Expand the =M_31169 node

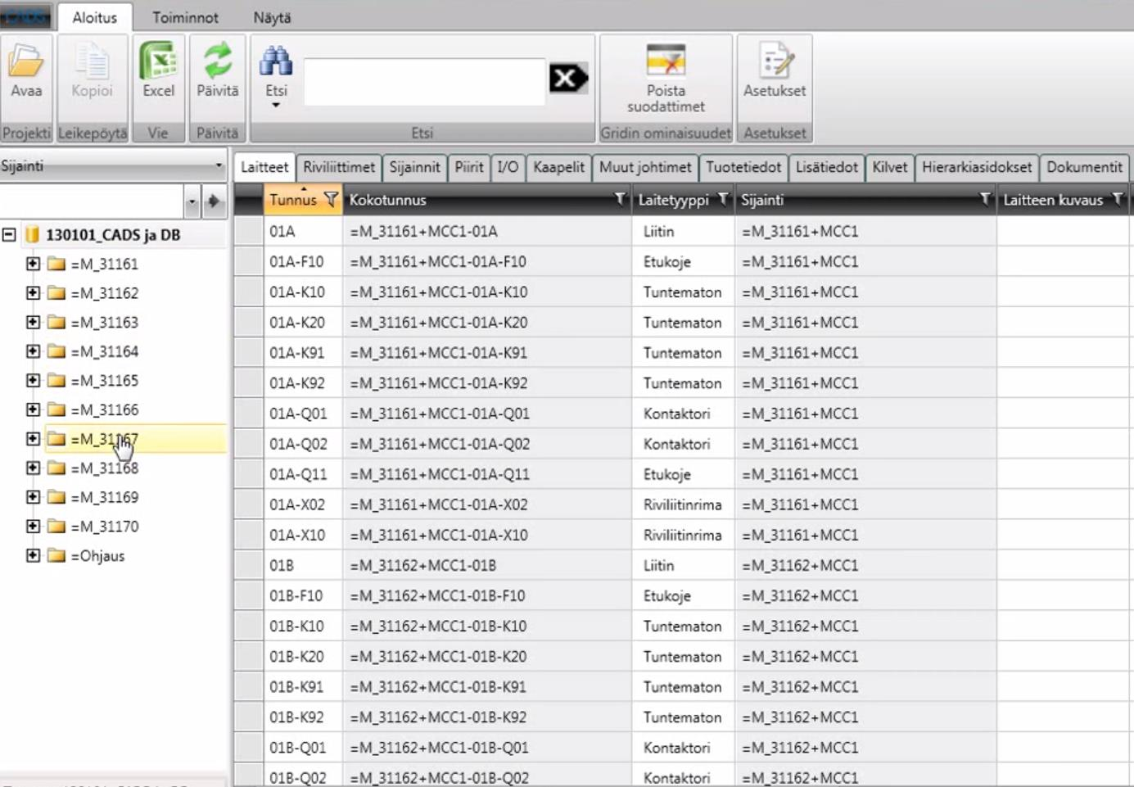point(33,497)
